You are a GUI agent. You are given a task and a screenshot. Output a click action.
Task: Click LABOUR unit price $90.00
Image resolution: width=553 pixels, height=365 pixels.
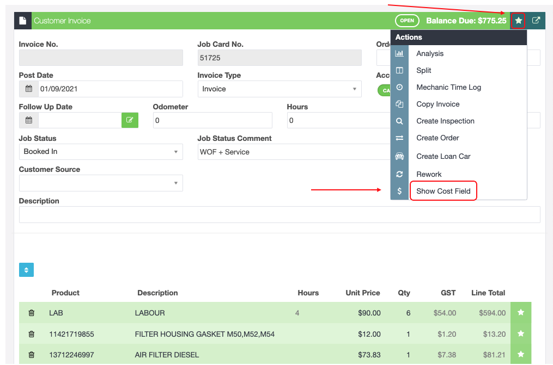click(x=369, y=313)
